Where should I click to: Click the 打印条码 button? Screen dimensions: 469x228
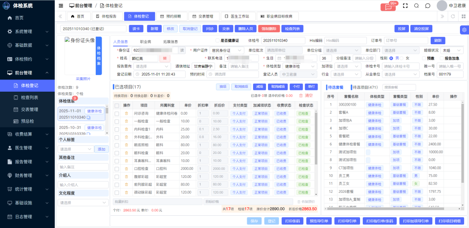(291, 221)
